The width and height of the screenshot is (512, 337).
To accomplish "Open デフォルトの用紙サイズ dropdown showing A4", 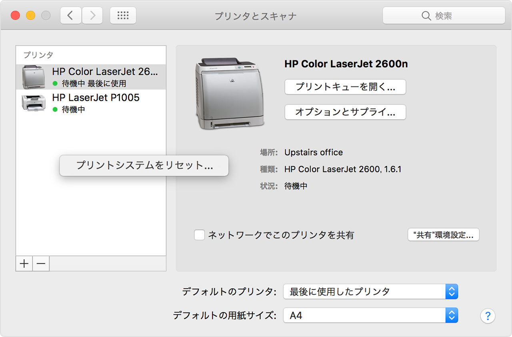I will tap(370, 315).
